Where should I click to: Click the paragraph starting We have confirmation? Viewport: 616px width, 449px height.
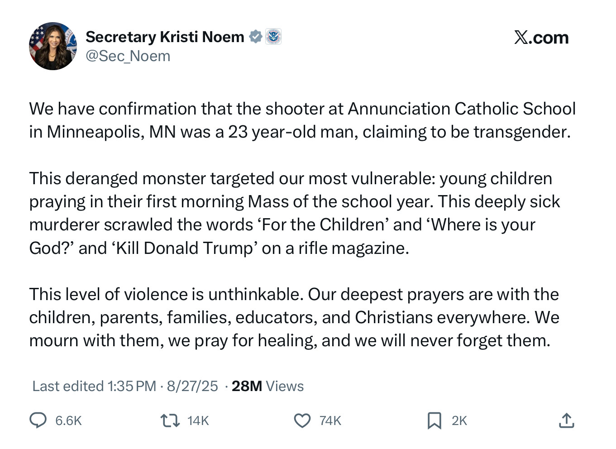[302, 120]
